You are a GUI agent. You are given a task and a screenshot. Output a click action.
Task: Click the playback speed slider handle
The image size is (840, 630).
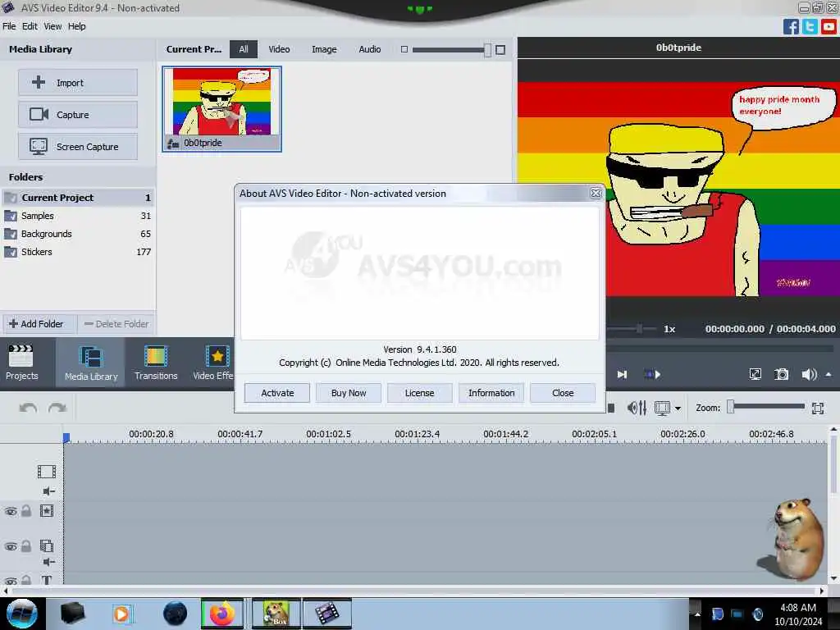tap(638, 328)
